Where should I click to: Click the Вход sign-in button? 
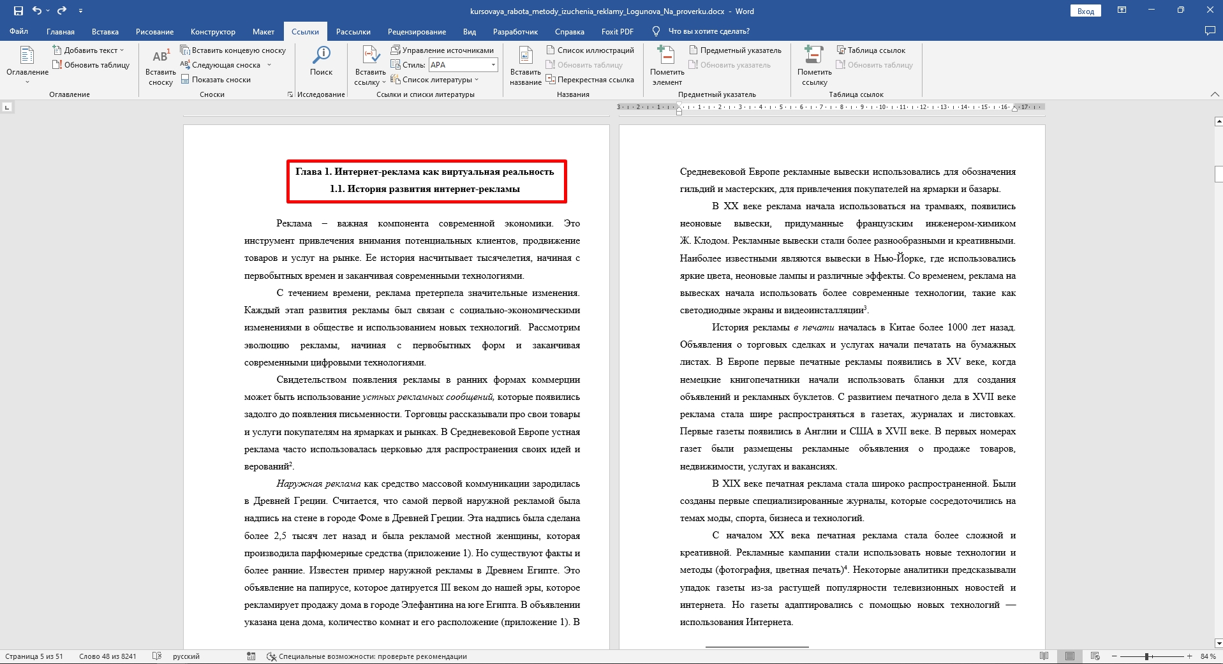click(x=1085, y=11)
